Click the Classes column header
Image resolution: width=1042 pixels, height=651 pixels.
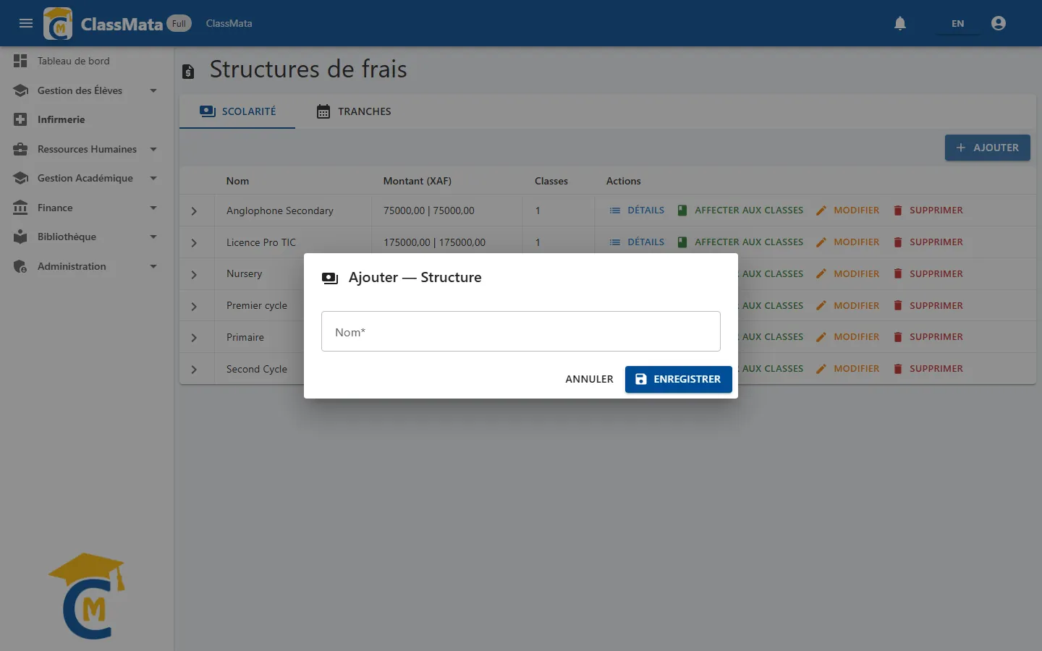coord(551,181)
